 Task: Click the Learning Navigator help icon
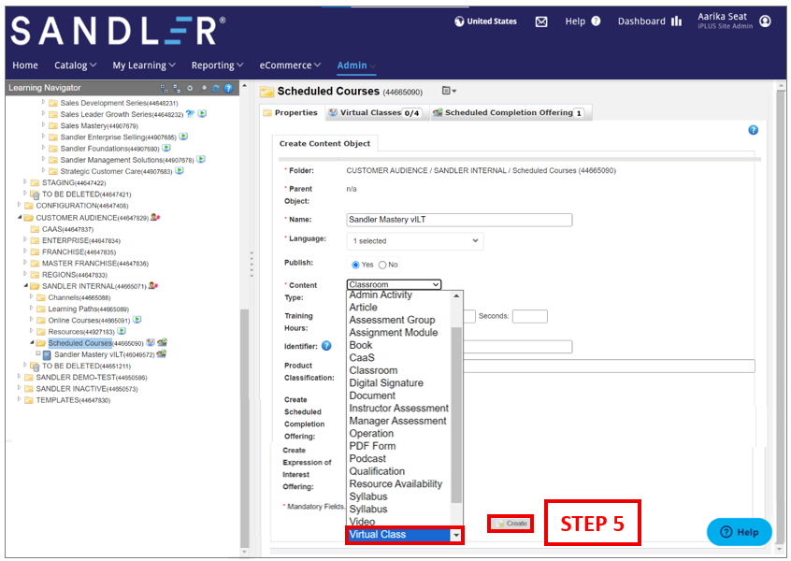tap(228, 88)
